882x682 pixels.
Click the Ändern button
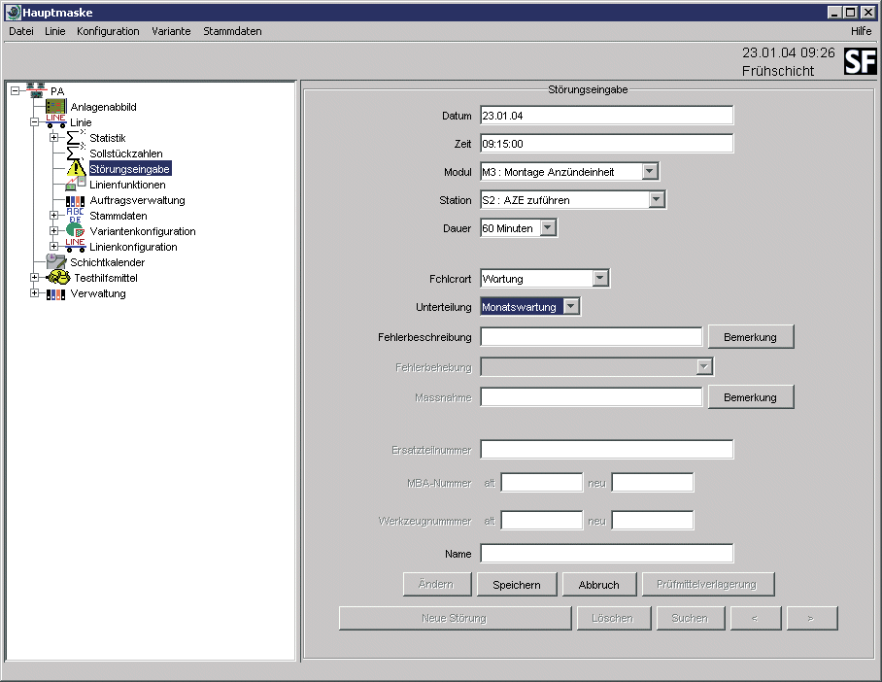(x=436, y=584)
